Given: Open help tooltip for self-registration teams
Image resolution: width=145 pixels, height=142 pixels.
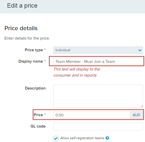Looking at the screenshot, I should (107, 138).
